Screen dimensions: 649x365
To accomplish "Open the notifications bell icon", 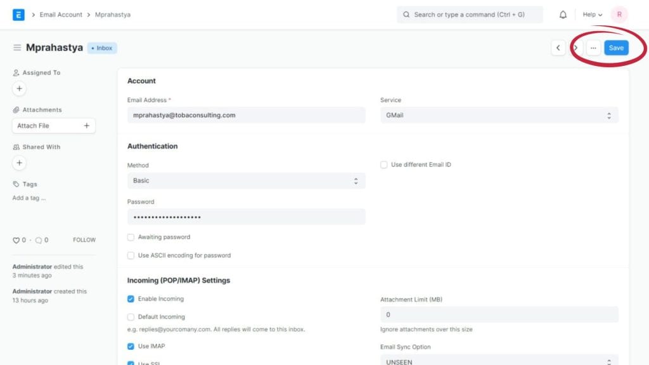I will [563, 15].
